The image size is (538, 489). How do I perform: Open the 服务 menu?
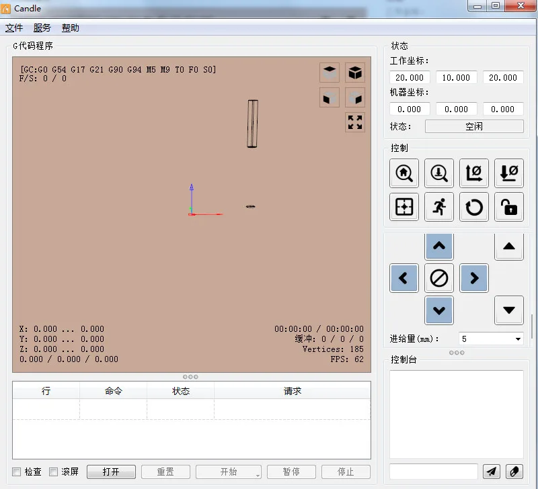tap(42, 28)
